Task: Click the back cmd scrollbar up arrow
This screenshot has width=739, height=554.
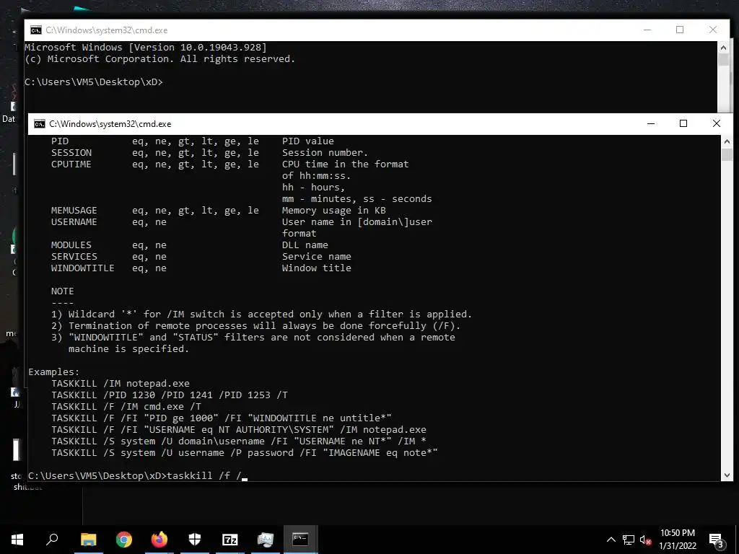Action: (723, 47)
